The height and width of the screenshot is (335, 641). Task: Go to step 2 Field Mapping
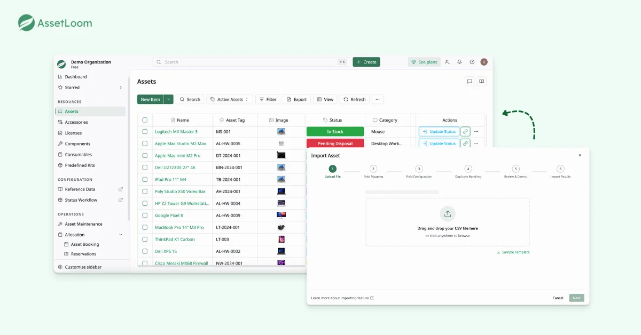pos(373,171)
